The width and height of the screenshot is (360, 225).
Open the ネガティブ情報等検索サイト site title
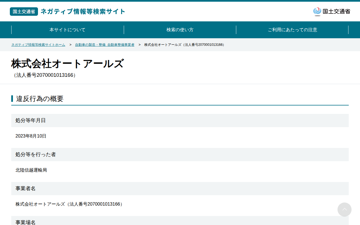pos(83,12)
